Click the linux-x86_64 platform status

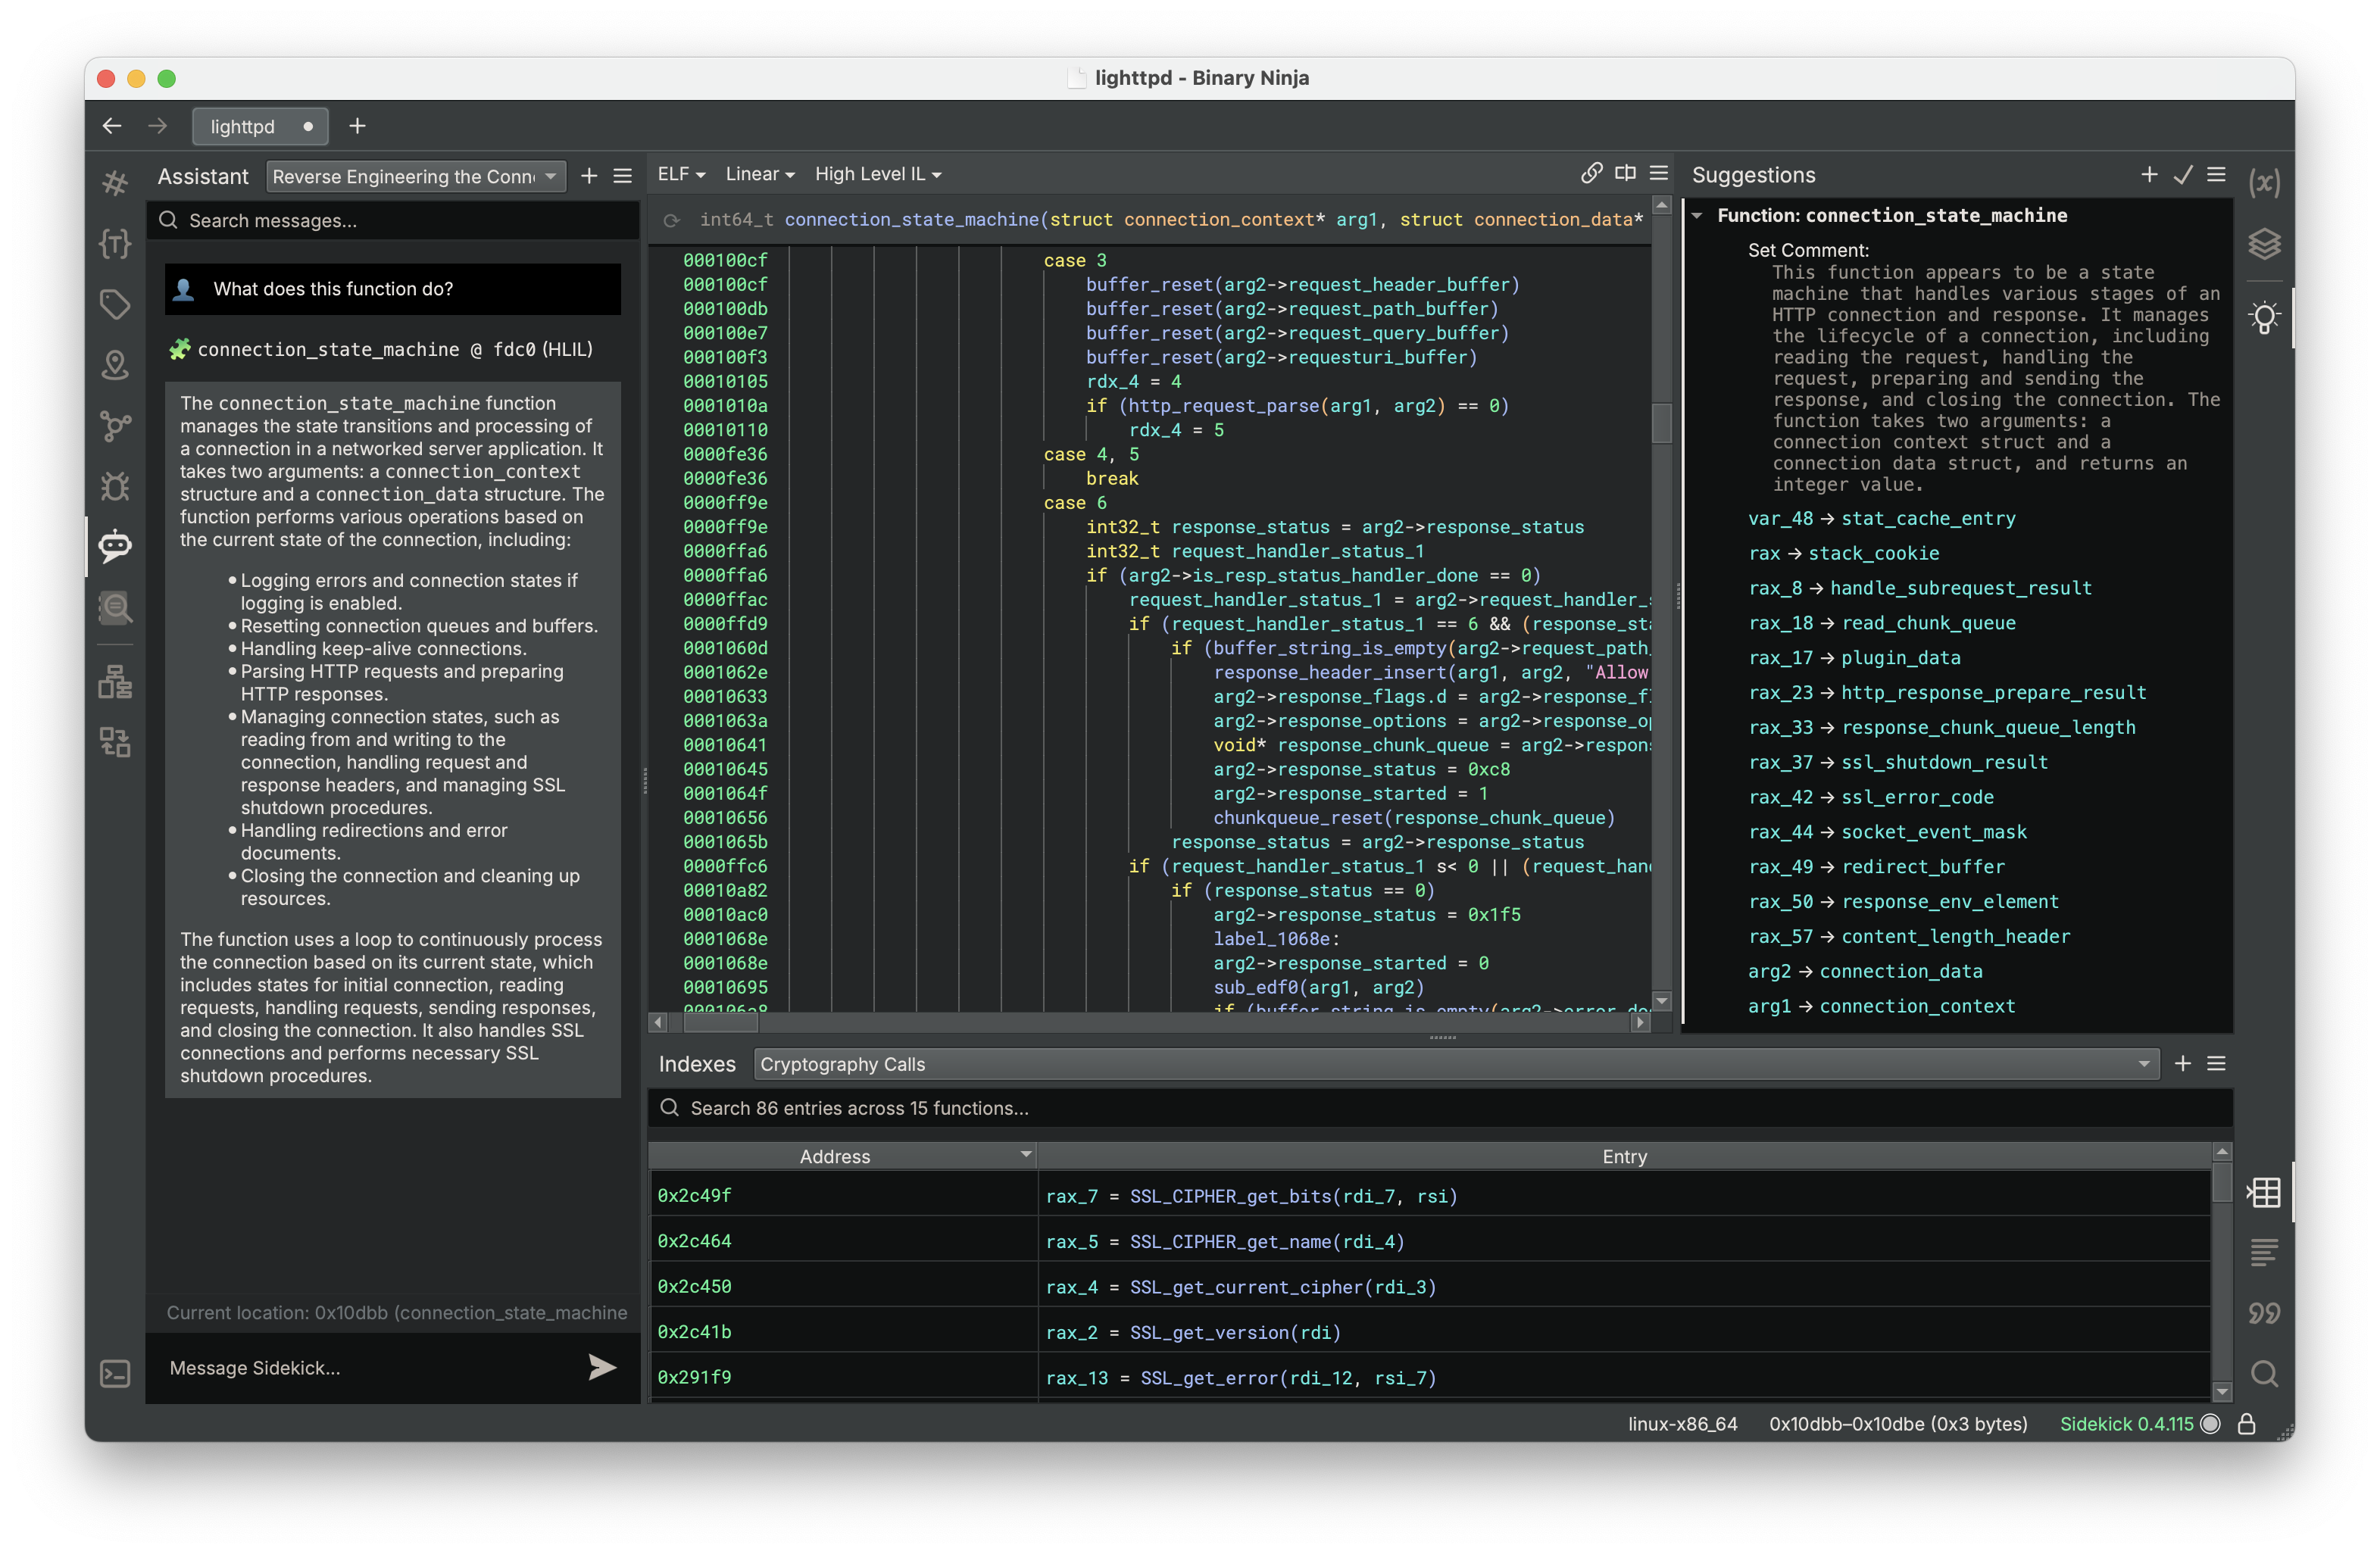pyautogui.click(x=1683, y=1424)
